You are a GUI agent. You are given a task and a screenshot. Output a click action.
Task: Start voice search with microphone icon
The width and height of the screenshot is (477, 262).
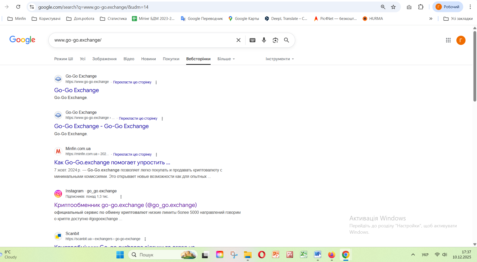click(264, 40)
